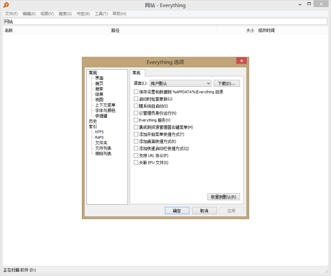Click the 下载(D)... button
The width and height of the screenshot is (331, 276).
tap(227, 83)
